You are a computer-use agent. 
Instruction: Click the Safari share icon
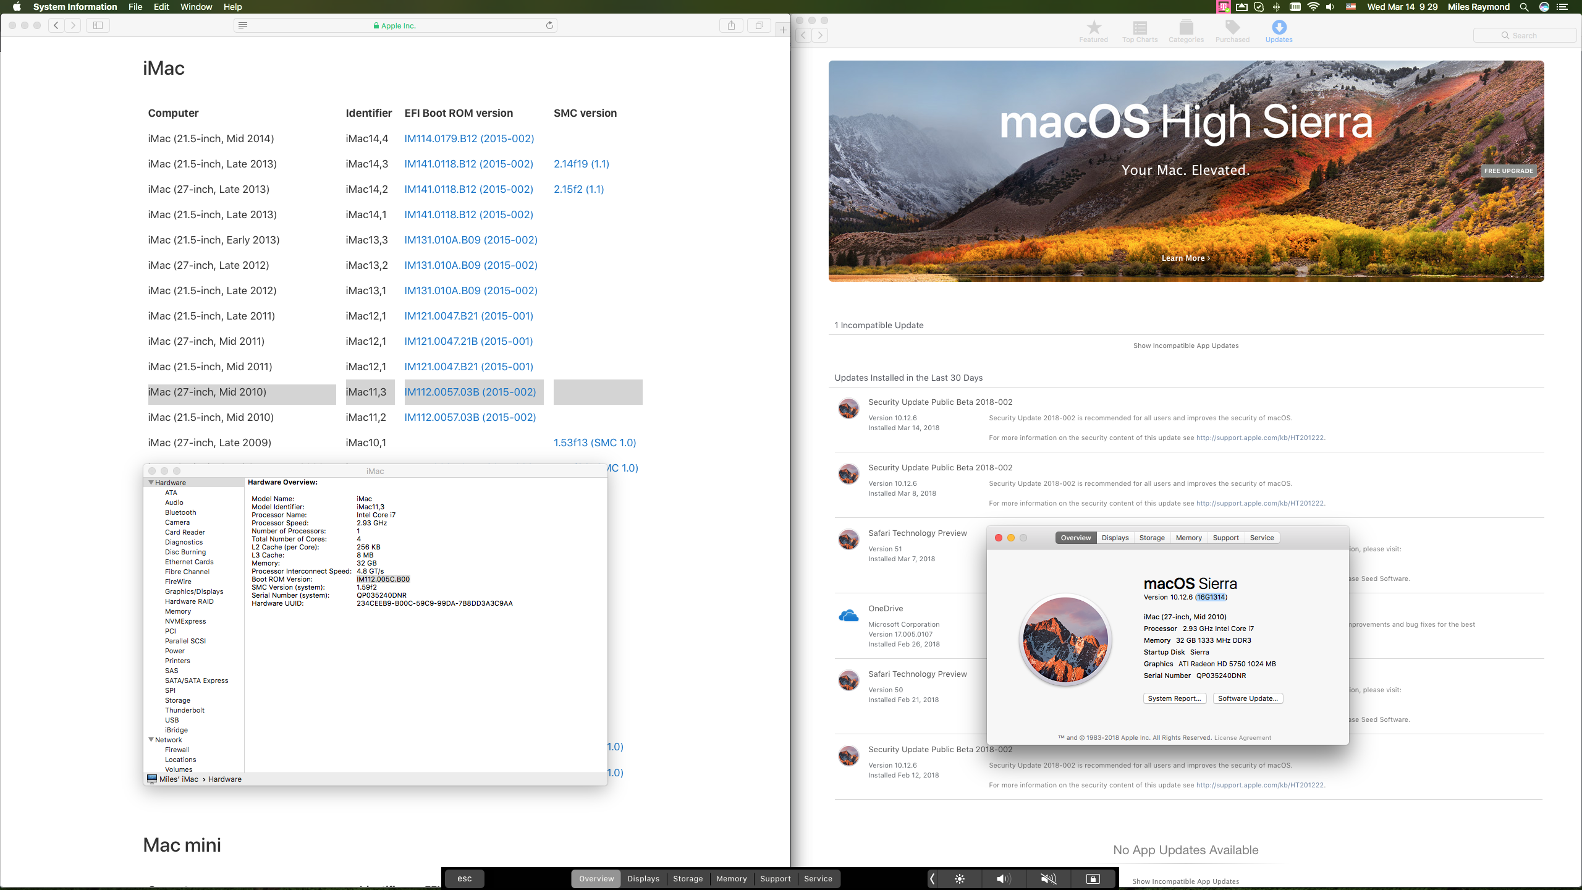point(731,25)
